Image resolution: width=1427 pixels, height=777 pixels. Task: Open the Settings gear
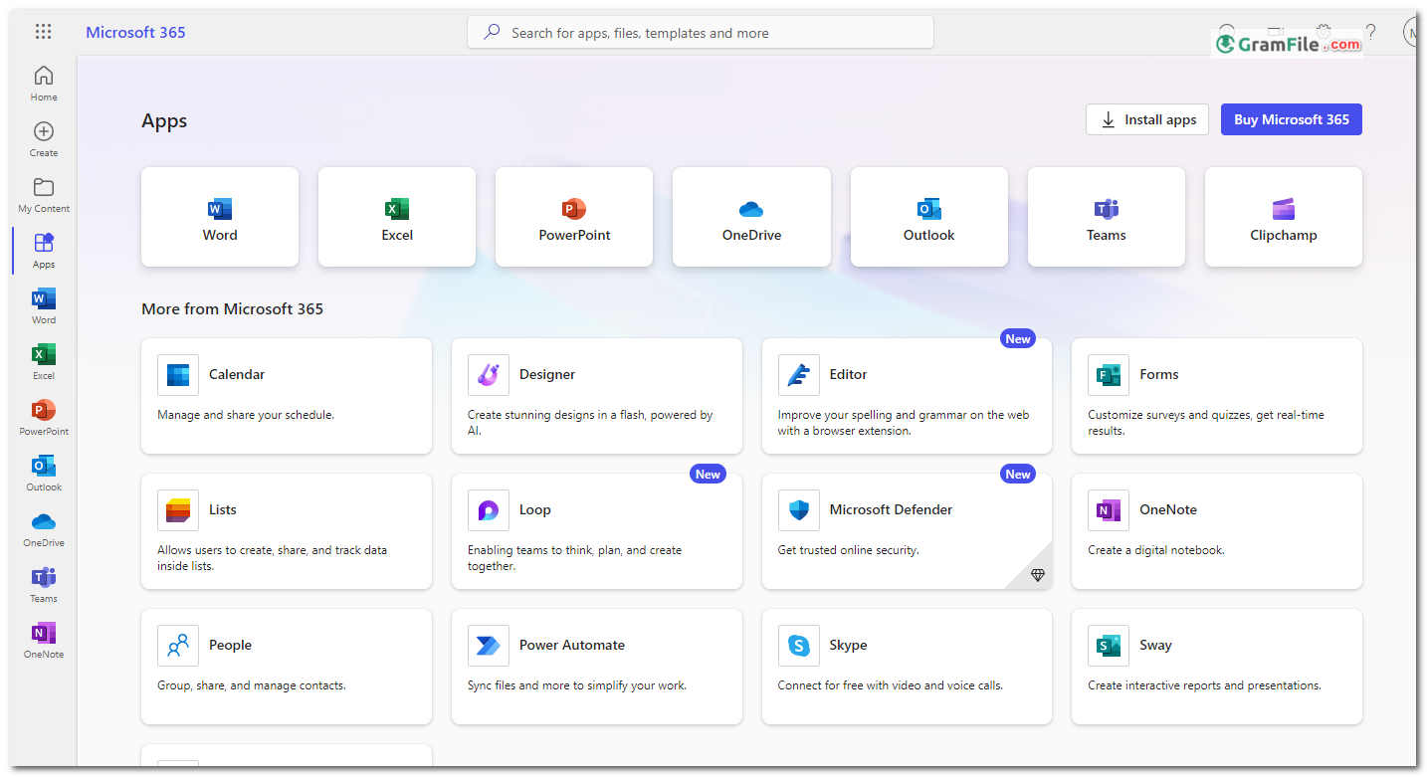point(1324,31)
